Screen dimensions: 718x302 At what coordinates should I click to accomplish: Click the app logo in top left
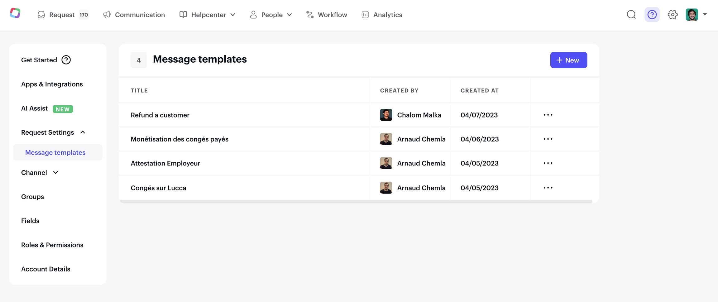[15, 13]
